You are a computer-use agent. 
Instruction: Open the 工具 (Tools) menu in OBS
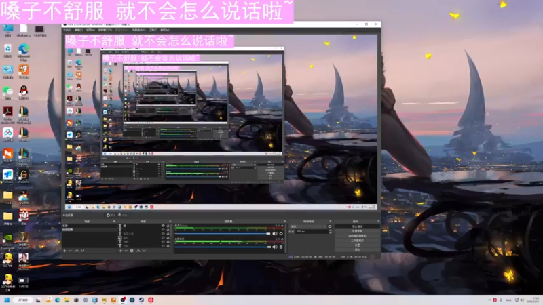(x=153, y=30)
